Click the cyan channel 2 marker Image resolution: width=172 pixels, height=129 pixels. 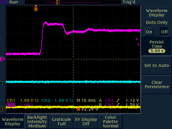pos(2,83)
